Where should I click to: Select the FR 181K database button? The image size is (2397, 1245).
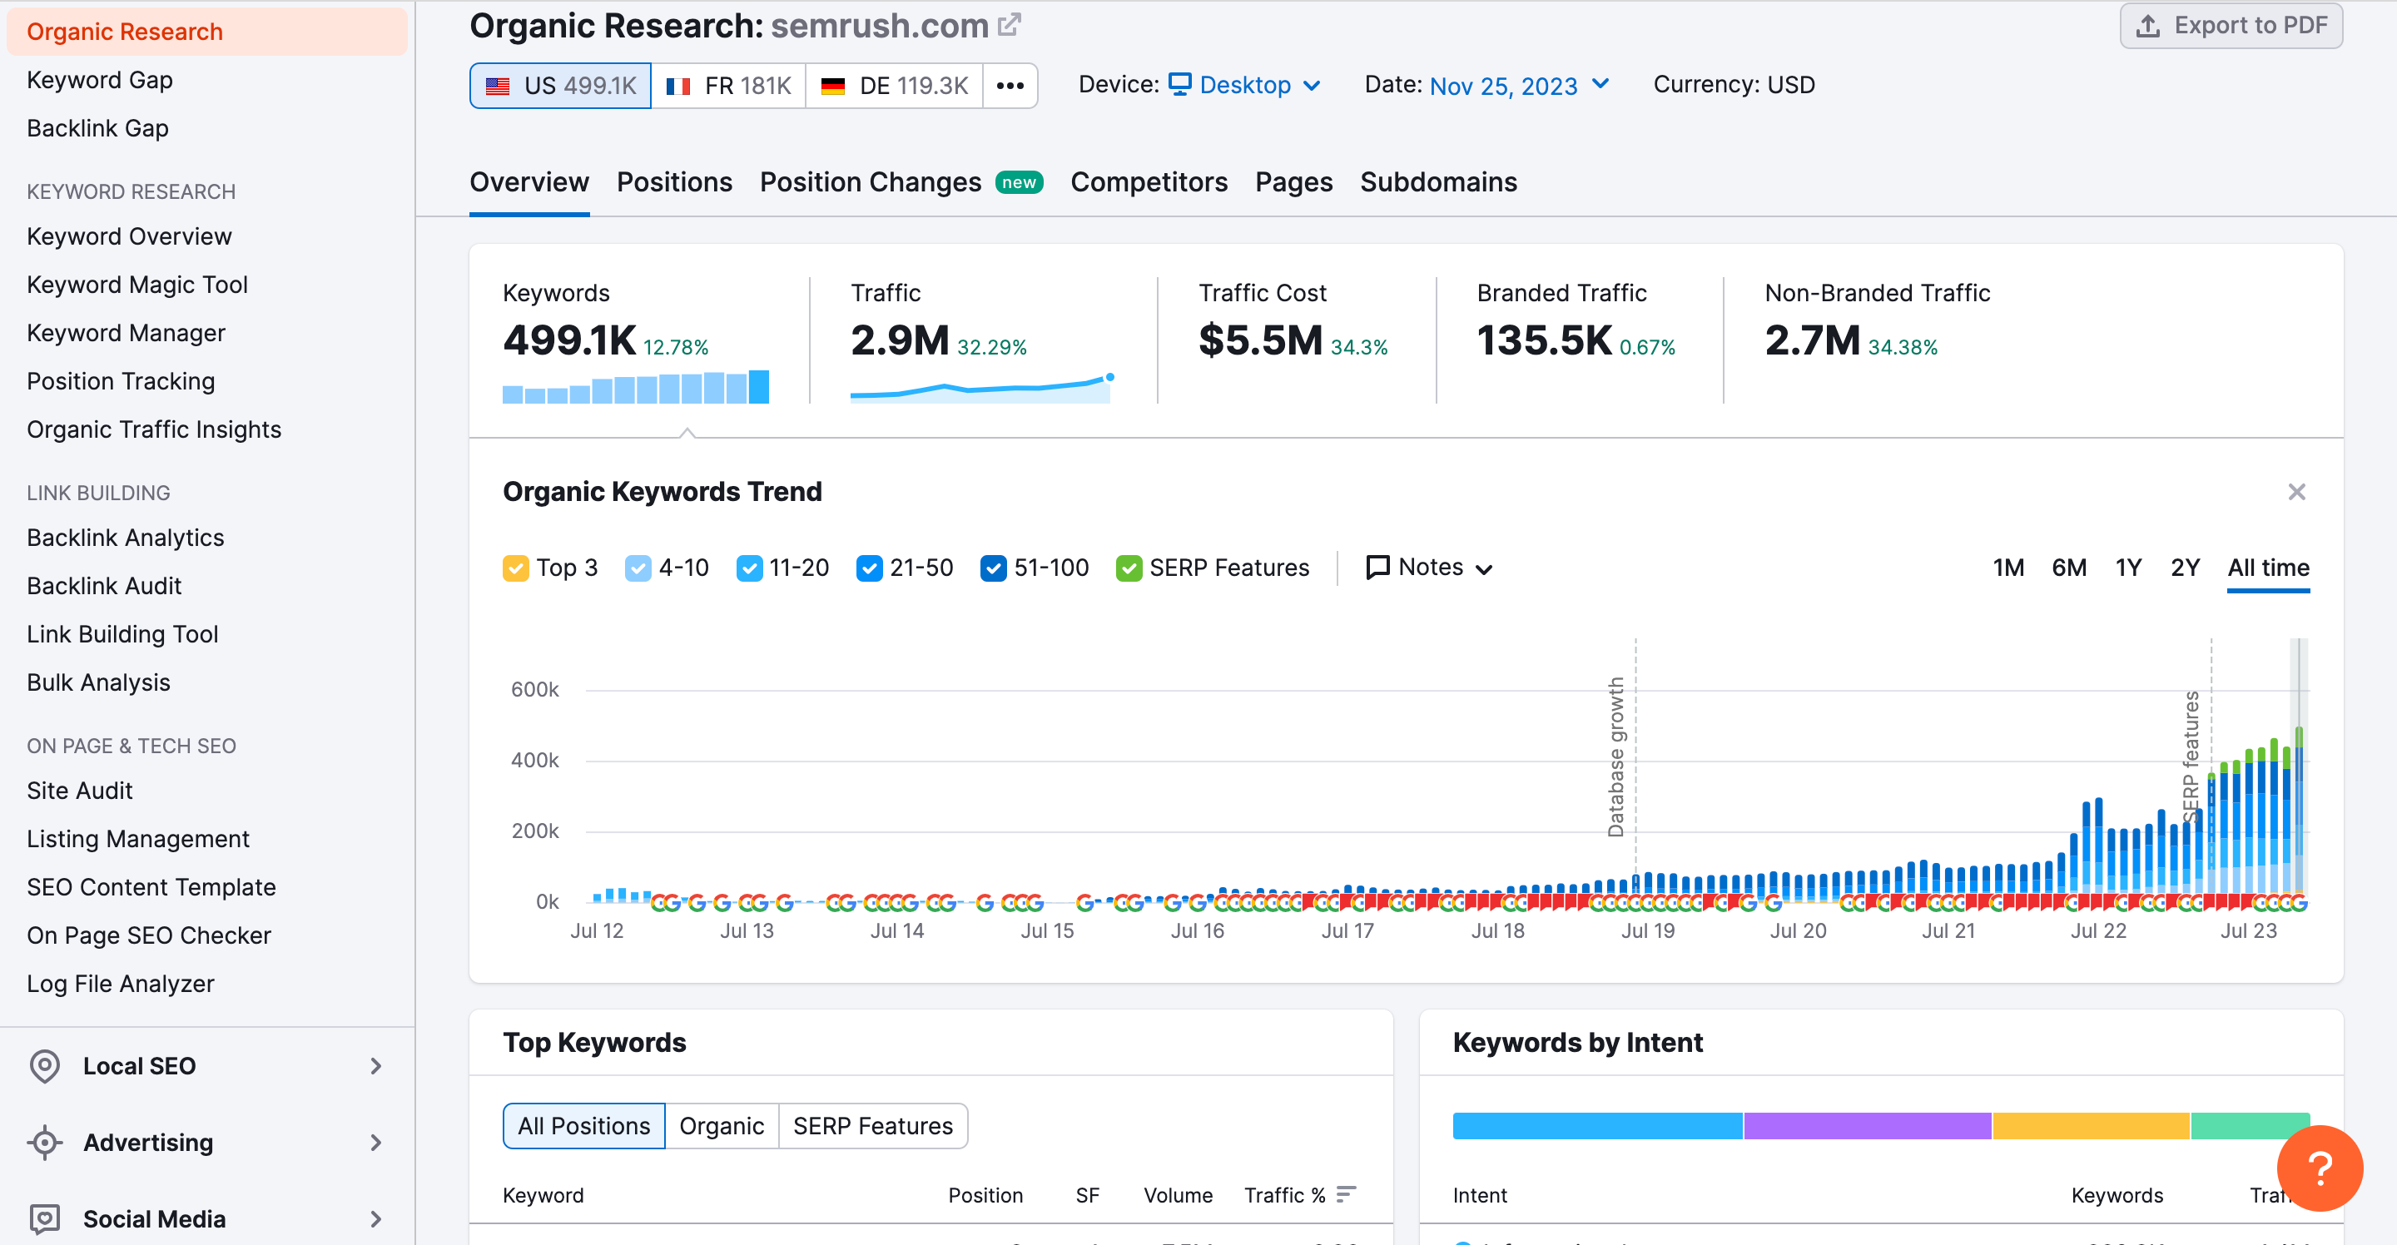pos(728,87)
